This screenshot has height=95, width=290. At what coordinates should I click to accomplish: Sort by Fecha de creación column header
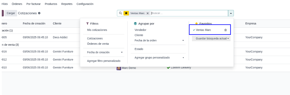34,23
